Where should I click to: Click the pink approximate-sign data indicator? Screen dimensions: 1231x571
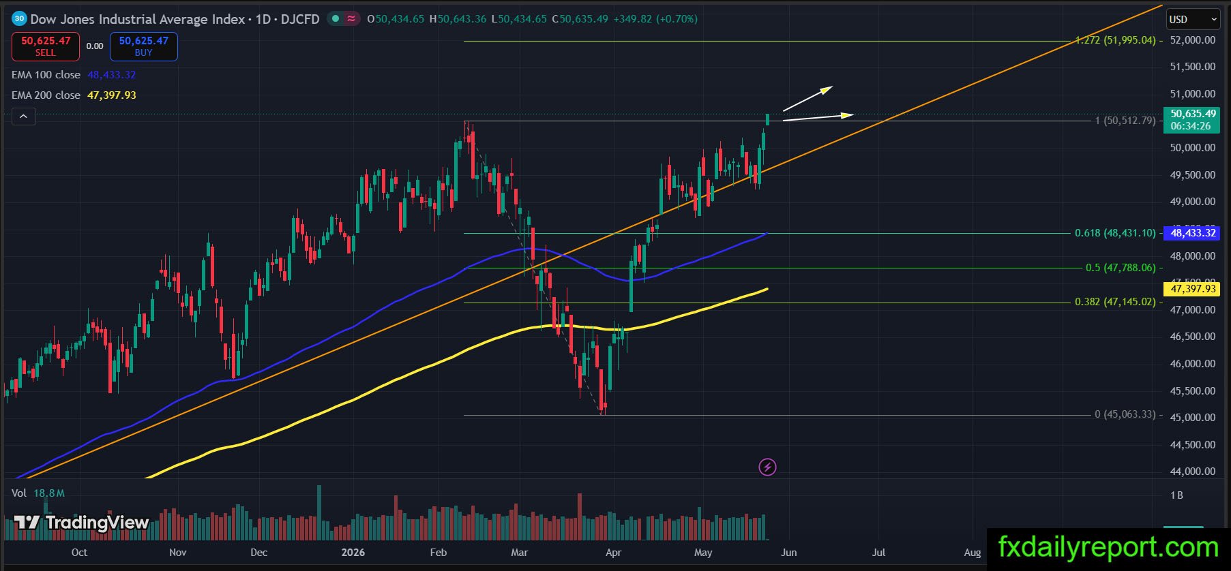click(x=351, y=19)
